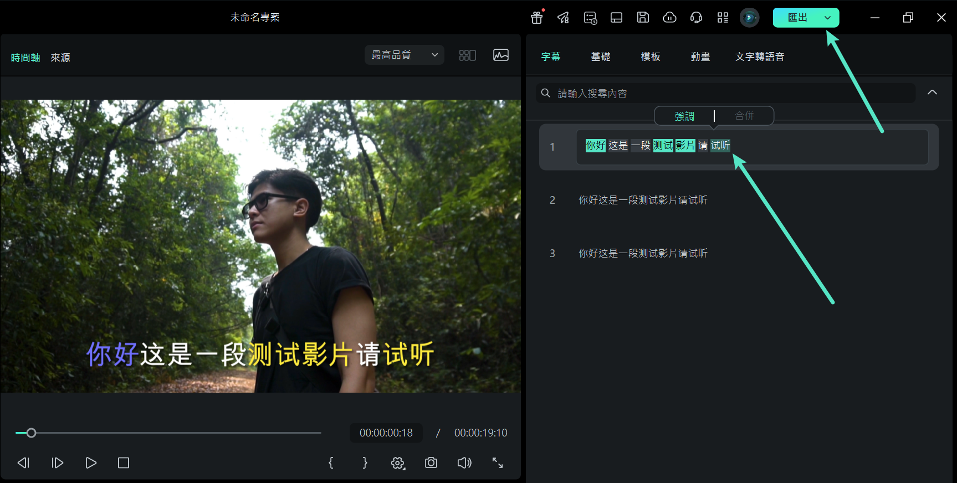
Task: Open the volume speaker control
Action: pos(464,463)
